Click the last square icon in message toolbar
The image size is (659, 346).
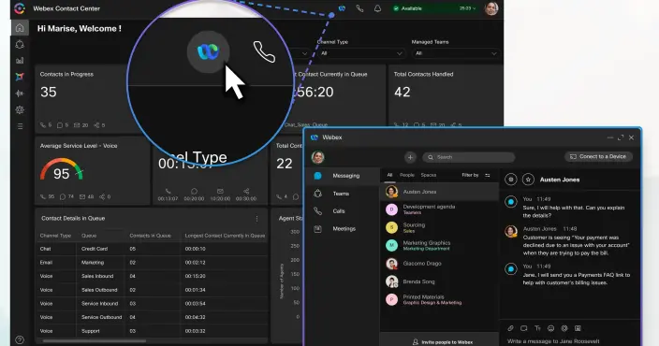(578, 328)
